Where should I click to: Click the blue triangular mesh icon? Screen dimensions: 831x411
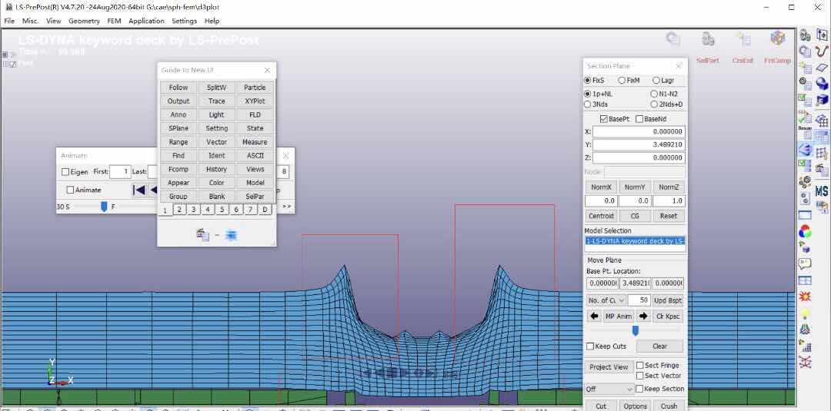tap(805, 329)
